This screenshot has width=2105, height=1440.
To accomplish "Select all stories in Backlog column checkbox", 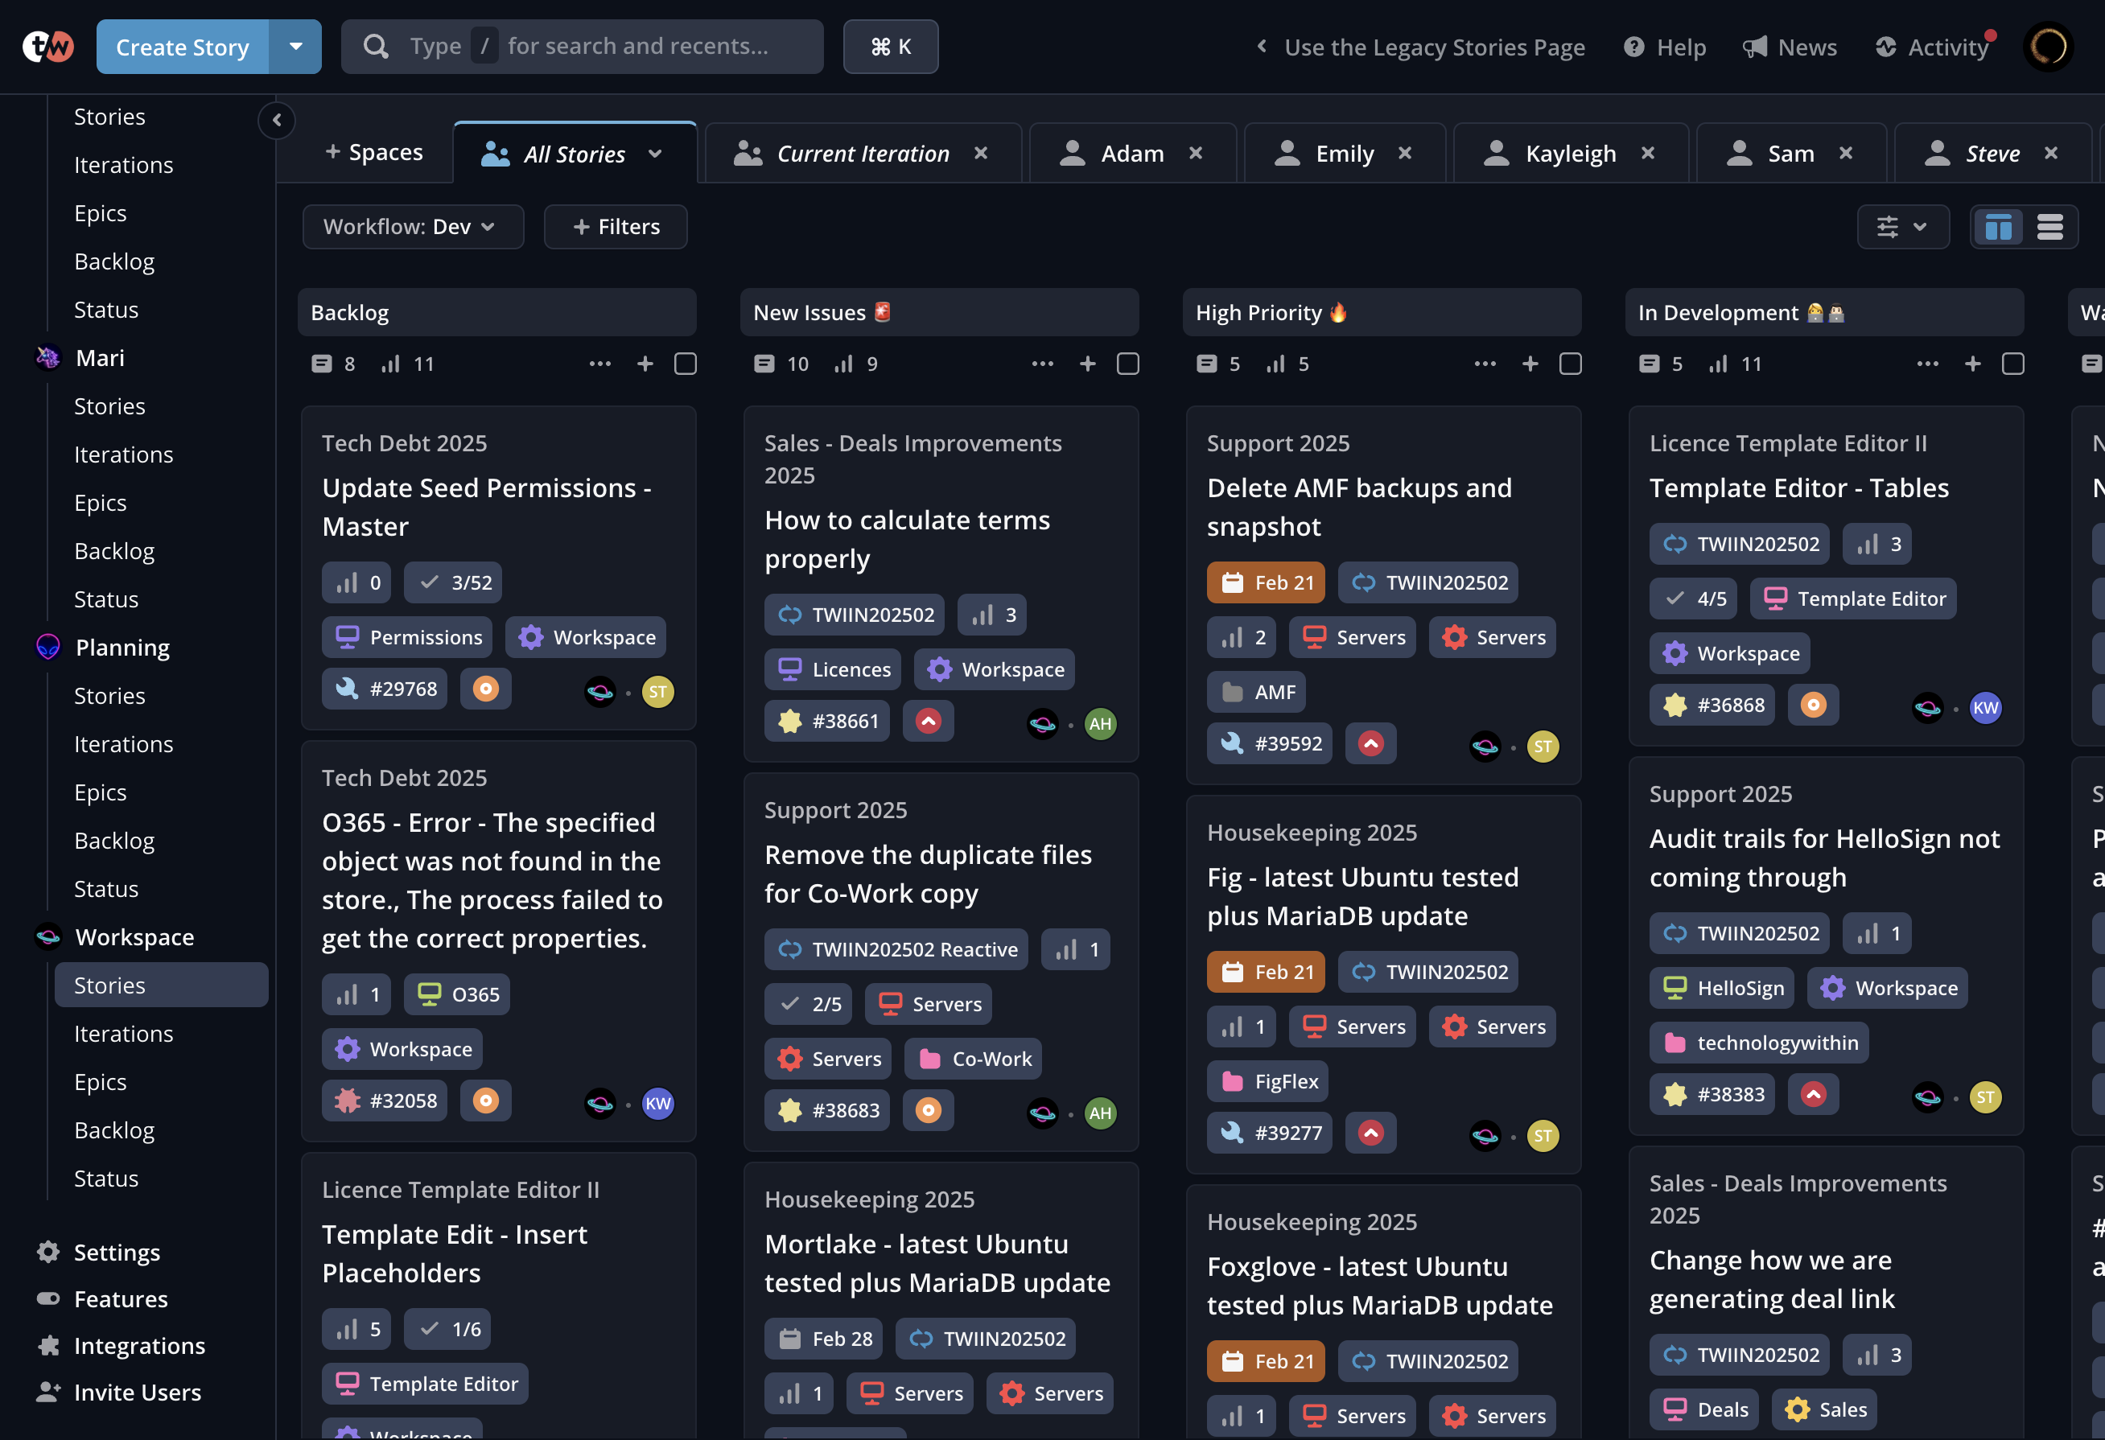I will click(686, 364).
